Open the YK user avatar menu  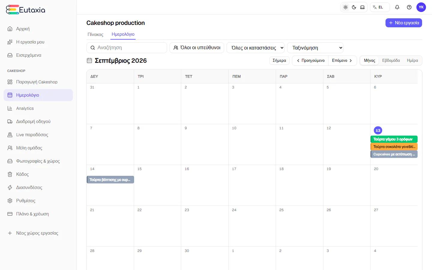(x=421, y=7)
